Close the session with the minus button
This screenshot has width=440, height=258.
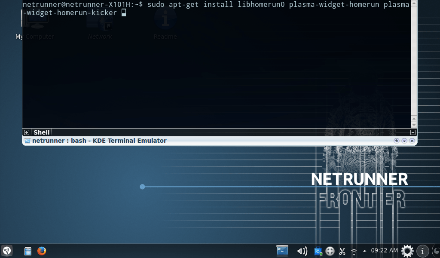pyautogui.click(x=413, y=132)
